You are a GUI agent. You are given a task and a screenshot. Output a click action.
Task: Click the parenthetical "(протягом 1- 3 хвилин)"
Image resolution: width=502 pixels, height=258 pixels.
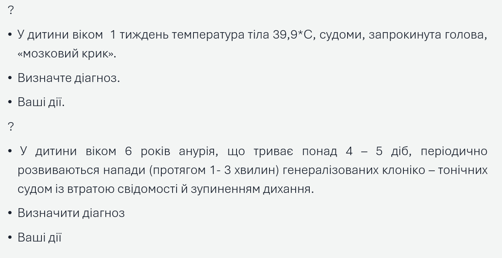click(x=214, y=170)
